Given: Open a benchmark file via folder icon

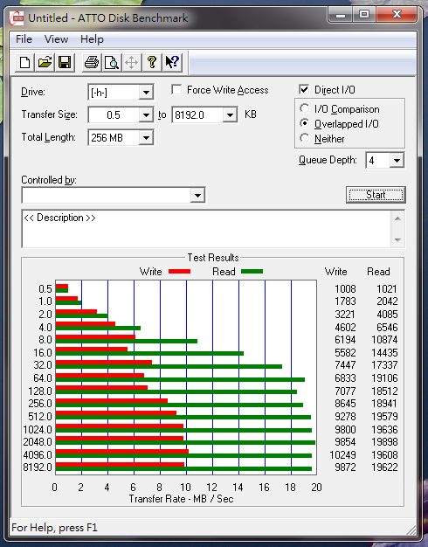Looking at the screenshot, I should tap(45, 63).
